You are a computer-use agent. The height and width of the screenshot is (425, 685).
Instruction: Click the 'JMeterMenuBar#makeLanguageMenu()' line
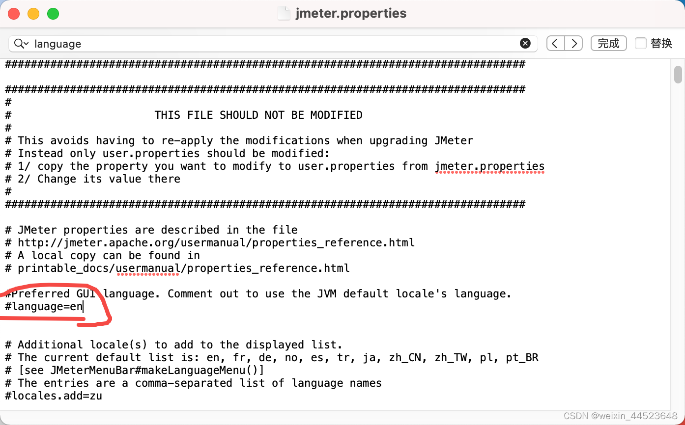[x=135, y=370]
